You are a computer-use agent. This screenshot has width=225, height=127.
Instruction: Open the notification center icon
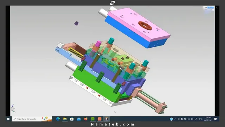[x=216, y=119]
